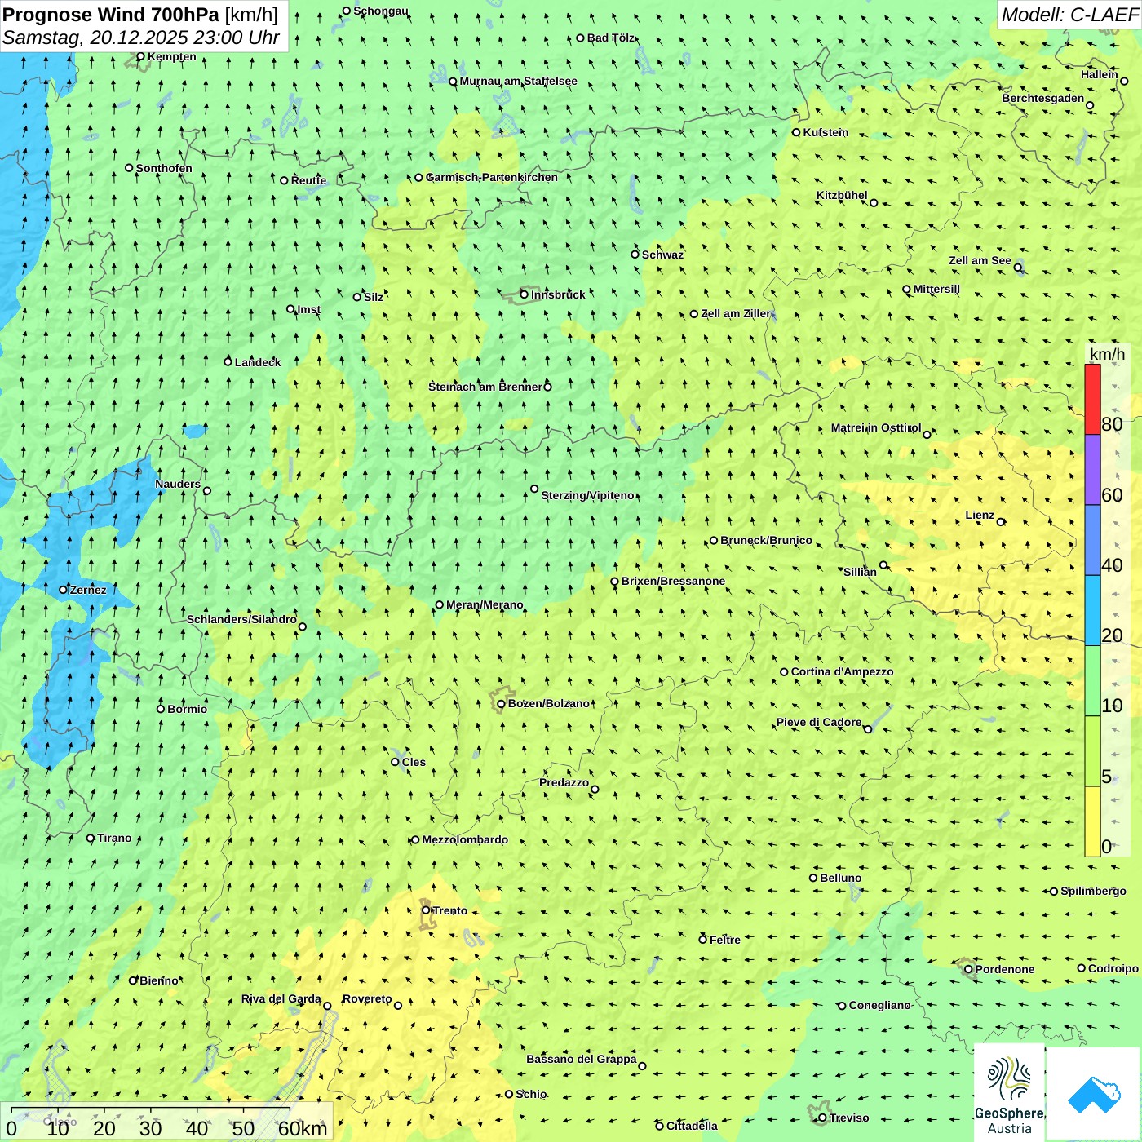Click the 'Modell: C-LAEF' label
Viewport: 1142px width, 1142px height.
[x=1069, y=15]
